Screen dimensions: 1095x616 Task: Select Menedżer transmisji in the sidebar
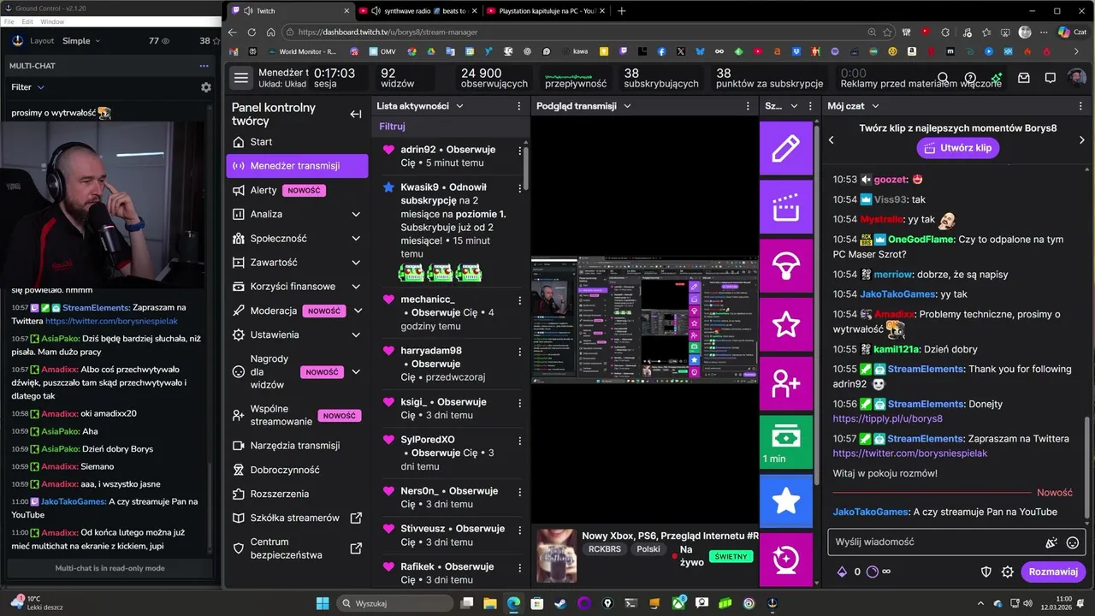[297, 166]
